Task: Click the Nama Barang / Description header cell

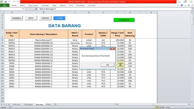Action: [44, 34]
